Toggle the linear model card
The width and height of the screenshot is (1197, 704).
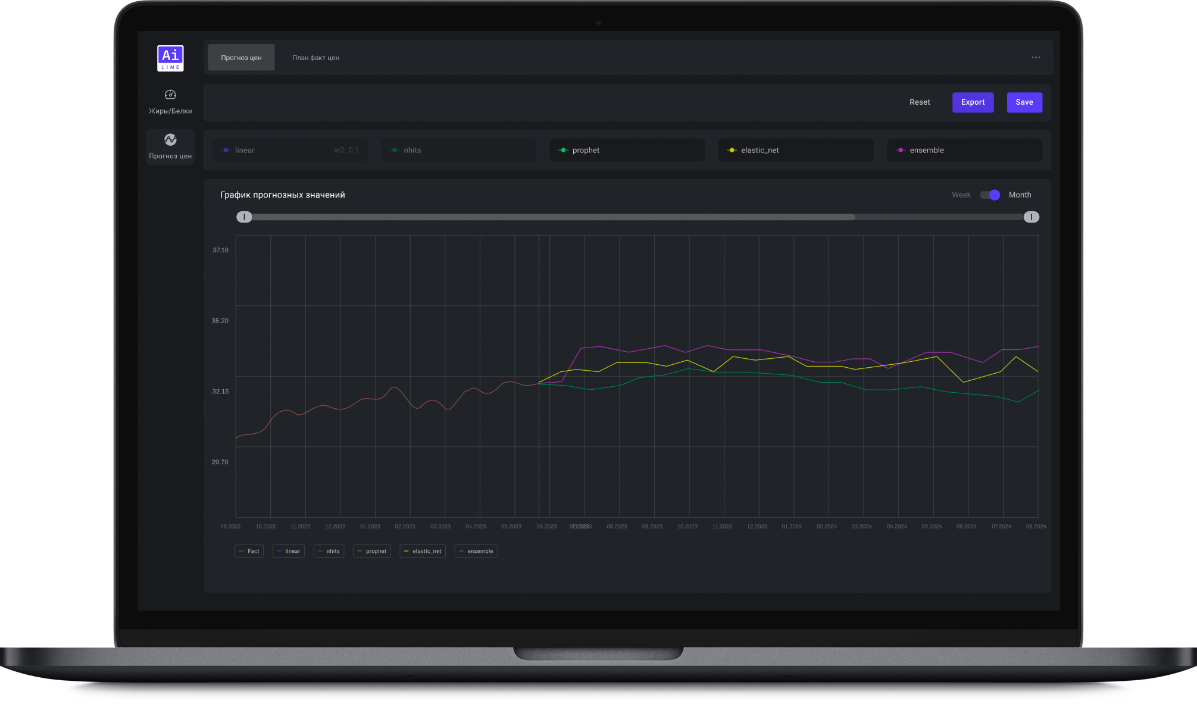click(x=290, y=151)
